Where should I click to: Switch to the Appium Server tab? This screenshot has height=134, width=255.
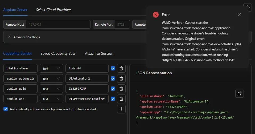point(15,10)
